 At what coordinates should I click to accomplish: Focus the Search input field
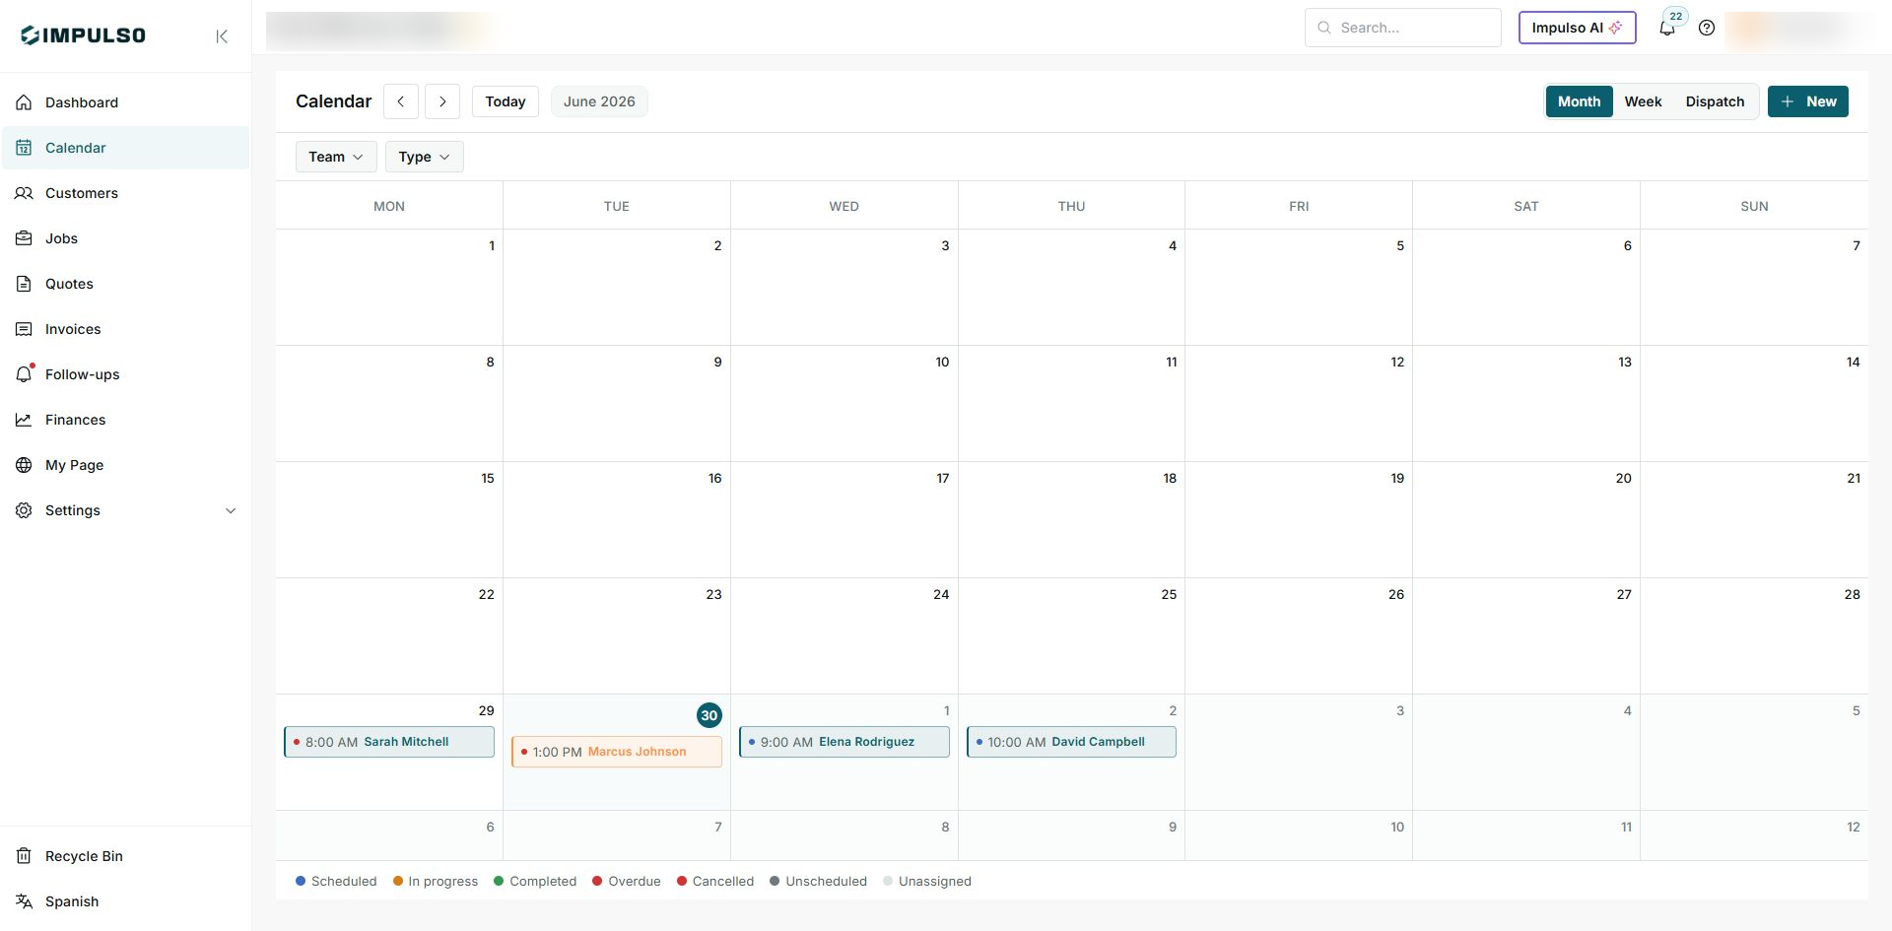point(1403,28)
